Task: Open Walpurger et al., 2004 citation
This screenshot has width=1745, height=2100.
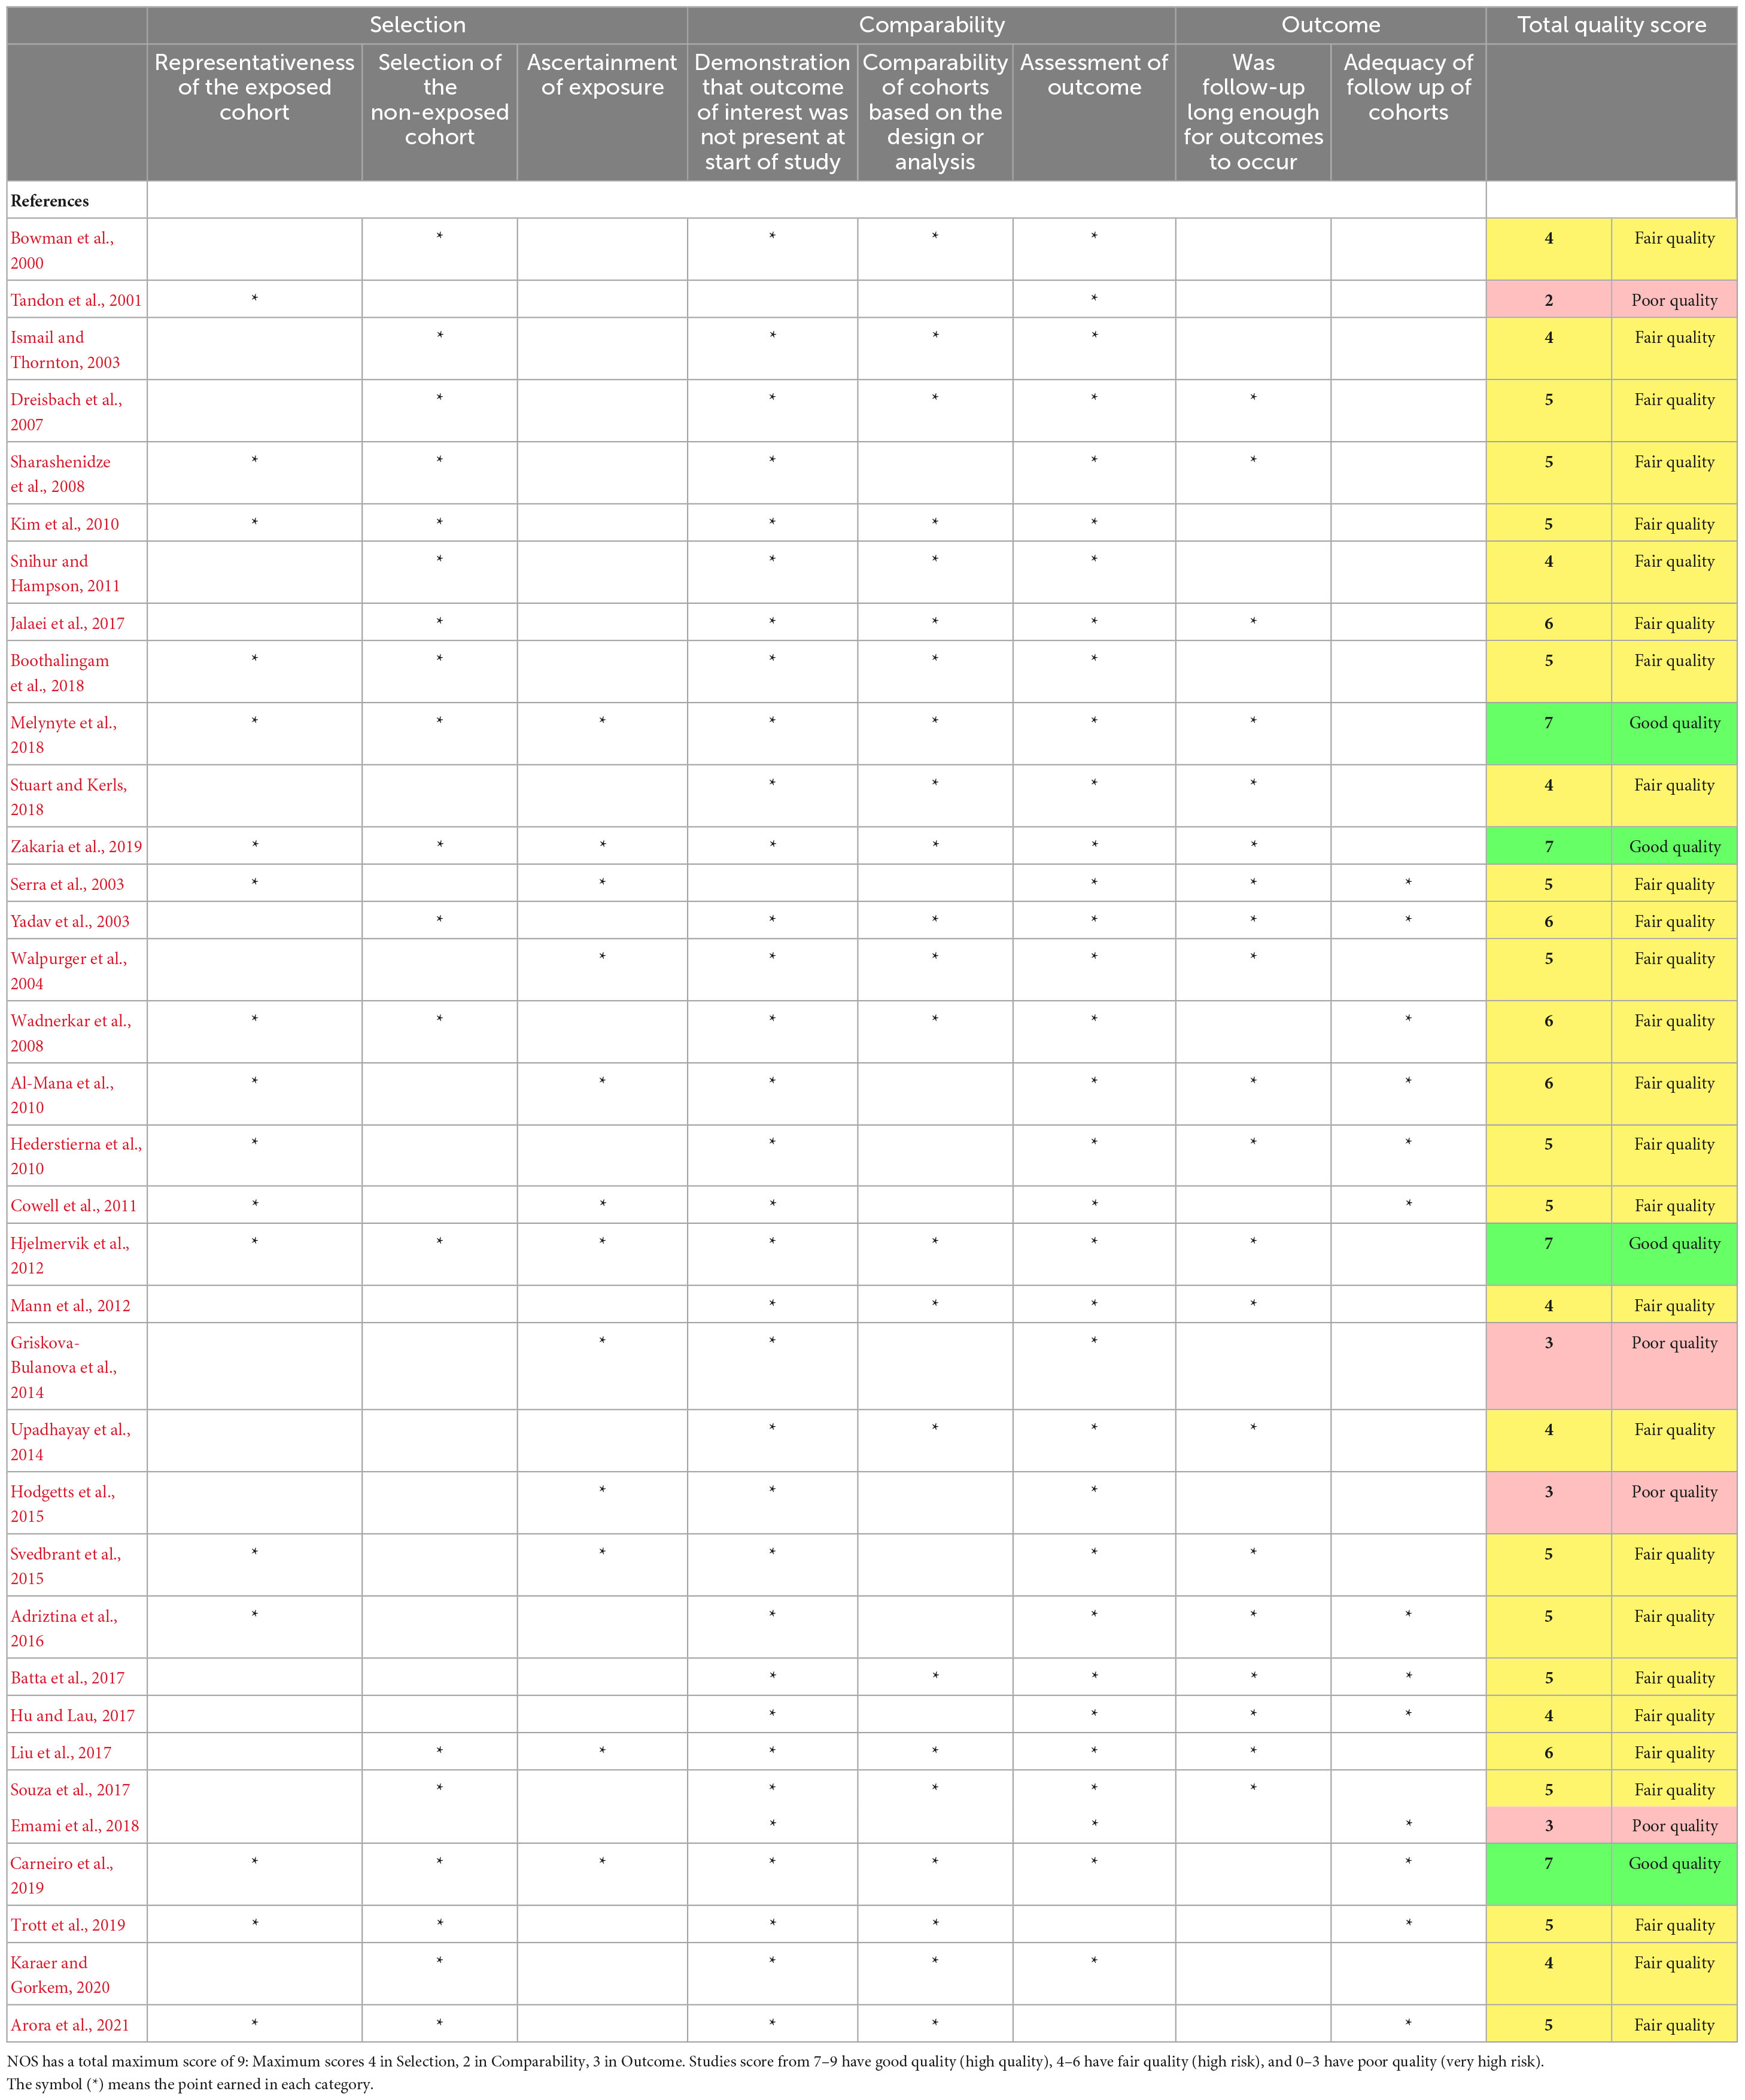Action: pyautogui.click(x=69, y=971)
